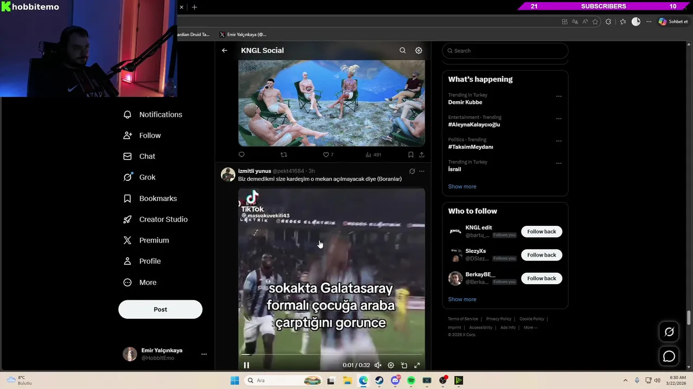This screenshot has width=693, height=389.
Task: Follow back SlezyXs
Action: pyautogui.click(x=541, y=255)
